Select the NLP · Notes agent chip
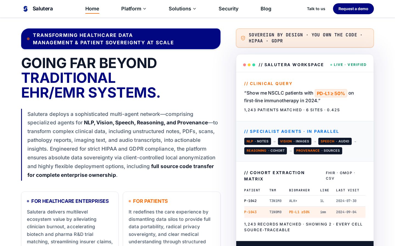 click(258, 141)
